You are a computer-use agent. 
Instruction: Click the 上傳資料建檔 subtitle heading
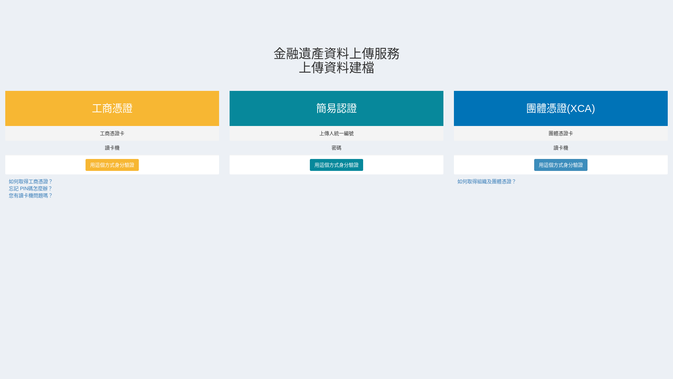coord(336,68)
